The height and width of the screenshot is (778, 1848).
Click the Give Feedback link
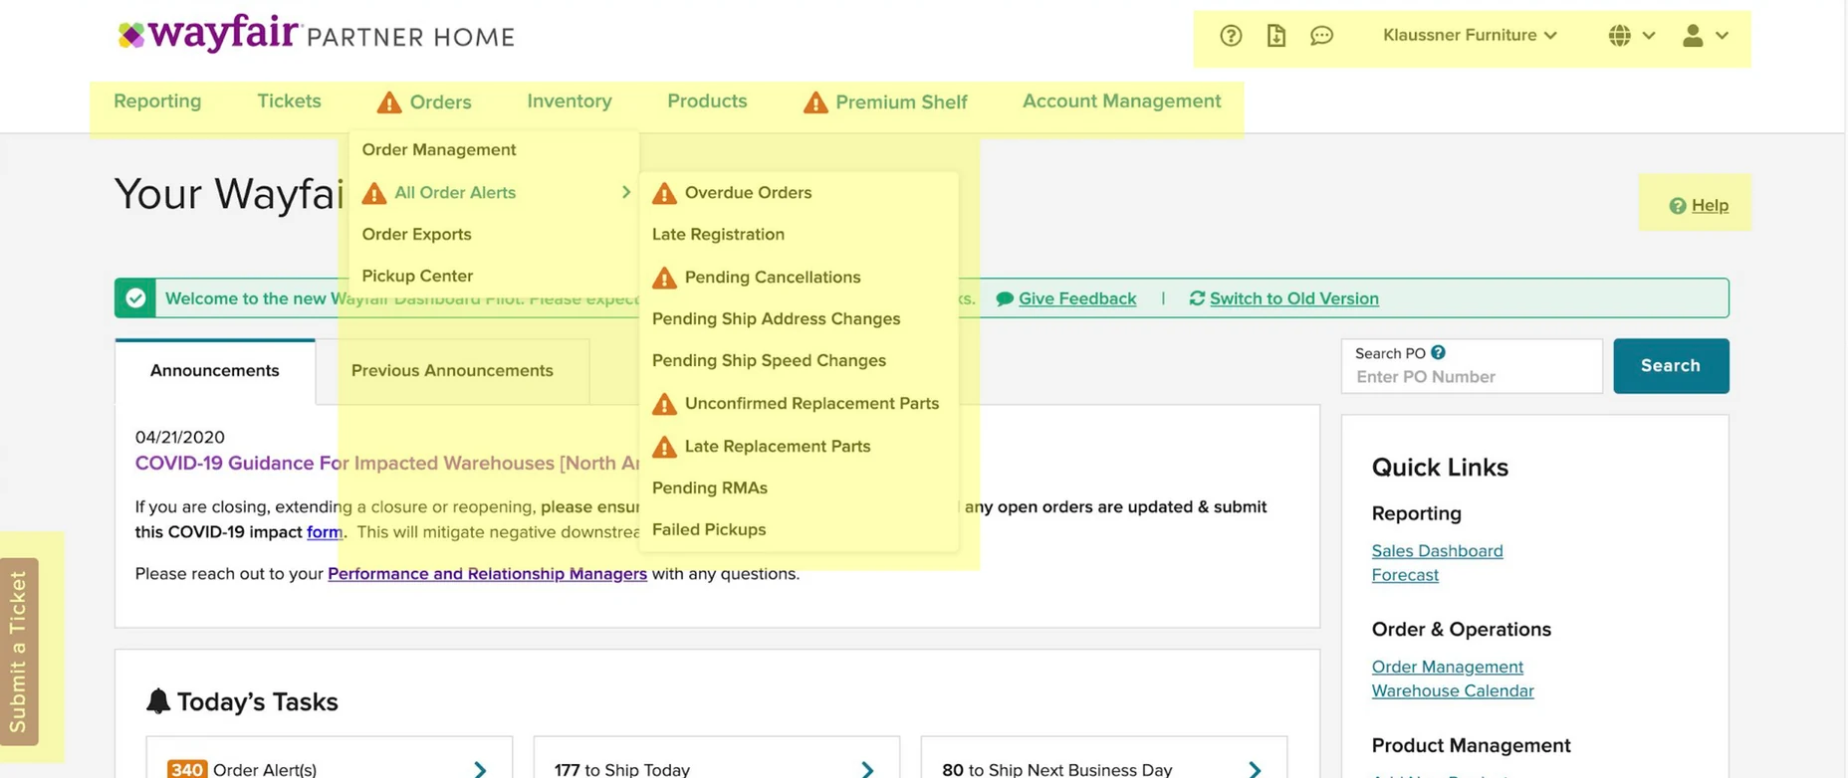coord(1077,298)
